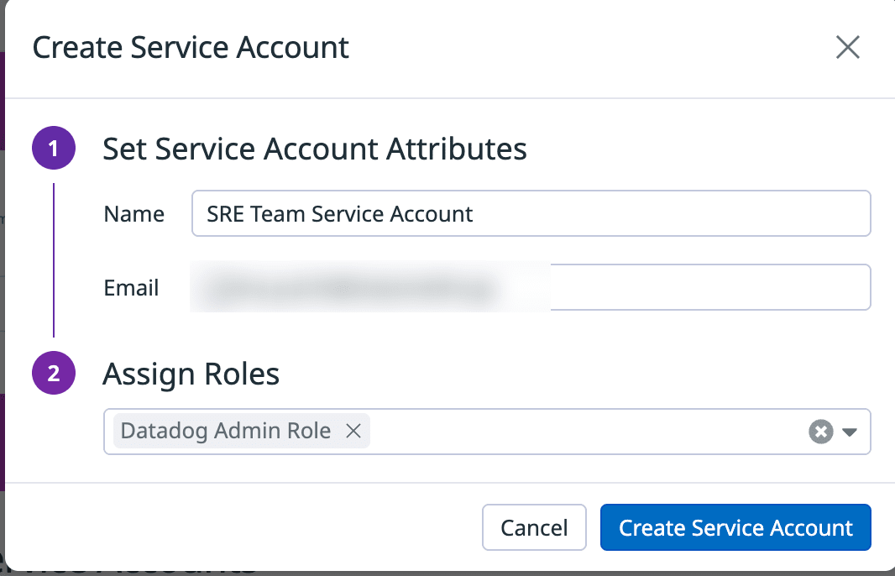Click the Email label
Viewport: 895px width, 576px height.
pos(131,288)
